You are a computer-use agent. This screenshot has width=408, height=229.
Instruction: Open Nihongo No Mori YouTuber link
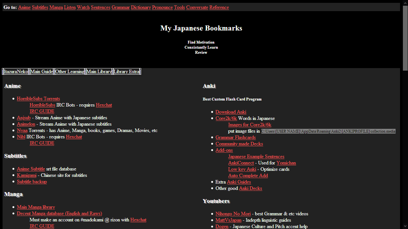tap(233, 214)
